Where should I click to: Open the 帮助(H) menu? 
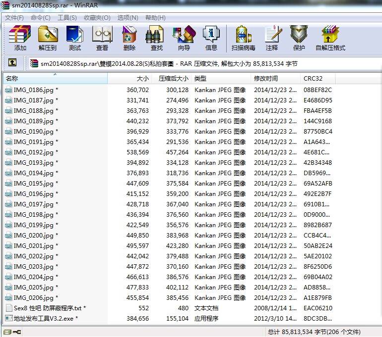coord(155,18)
